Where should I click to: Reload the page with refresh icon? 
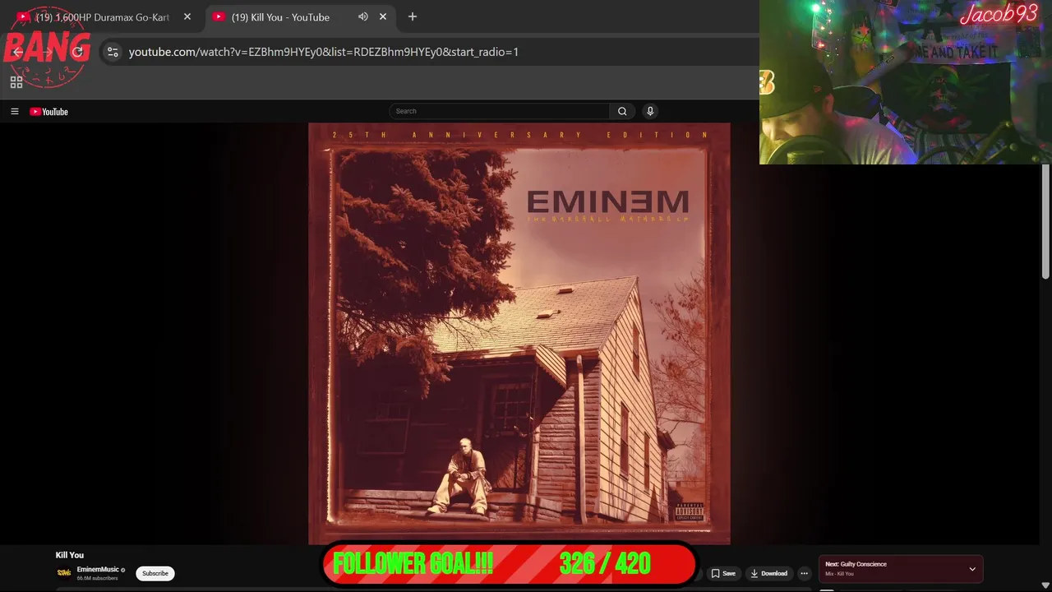tap(78, 52)
